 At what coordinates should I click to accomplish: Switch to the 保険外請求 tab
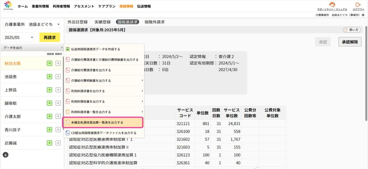point(155,22)
